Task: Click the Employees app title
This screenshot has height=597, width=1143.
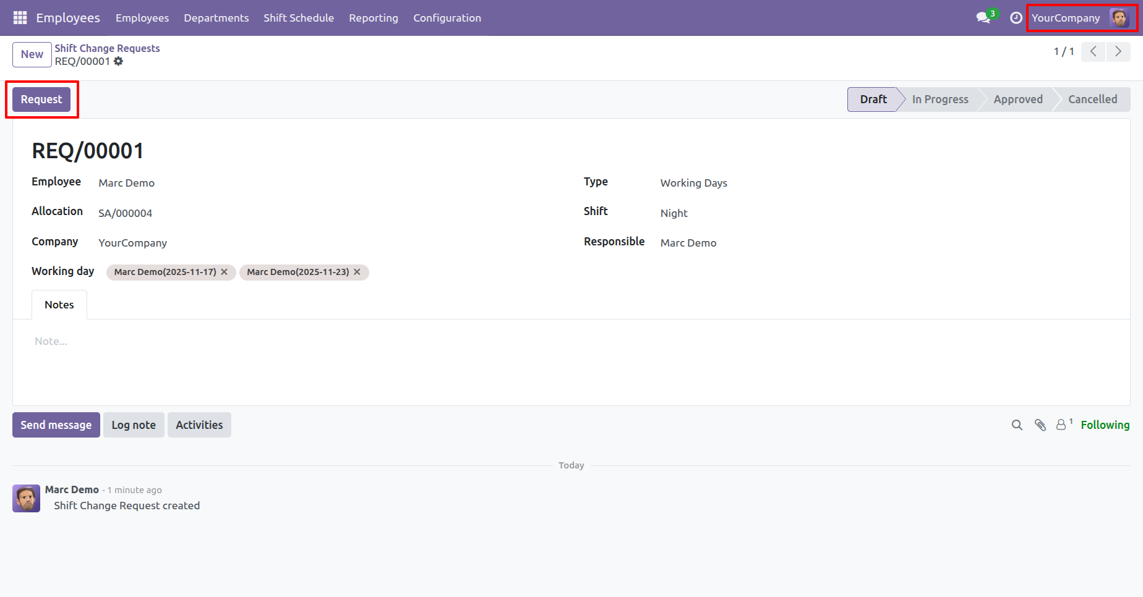Action: (68, 18)
